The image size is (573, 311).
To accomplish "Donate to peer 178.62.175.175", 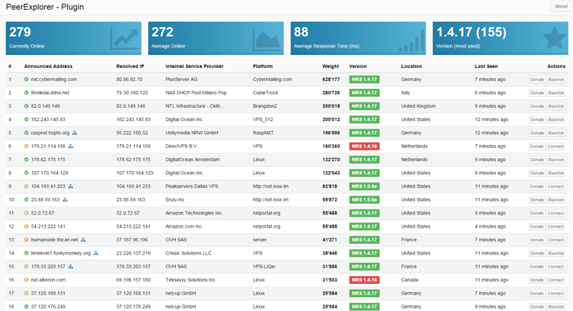I will 537,160.
